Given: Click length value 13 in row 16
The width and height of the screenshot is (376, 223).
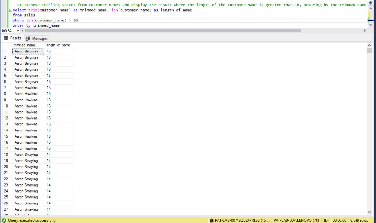Looking at the screenshot, I should 59,142.
